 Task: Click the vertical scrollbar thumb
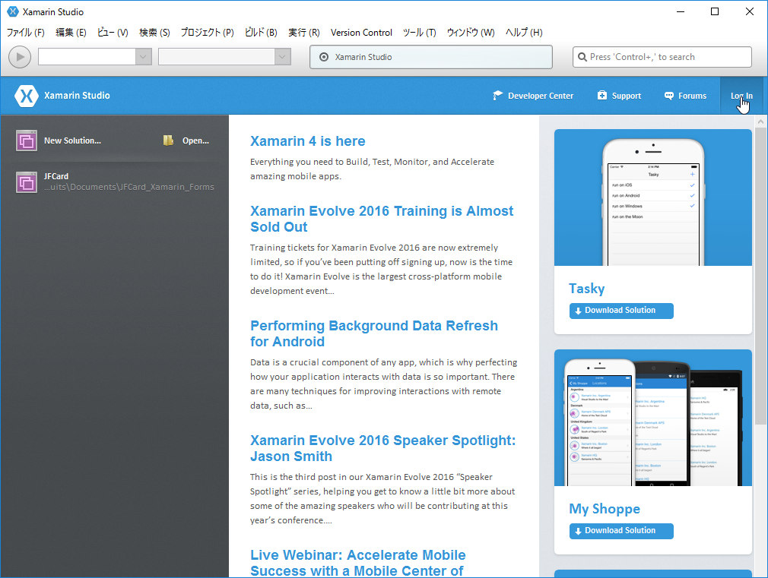point(760,275)
